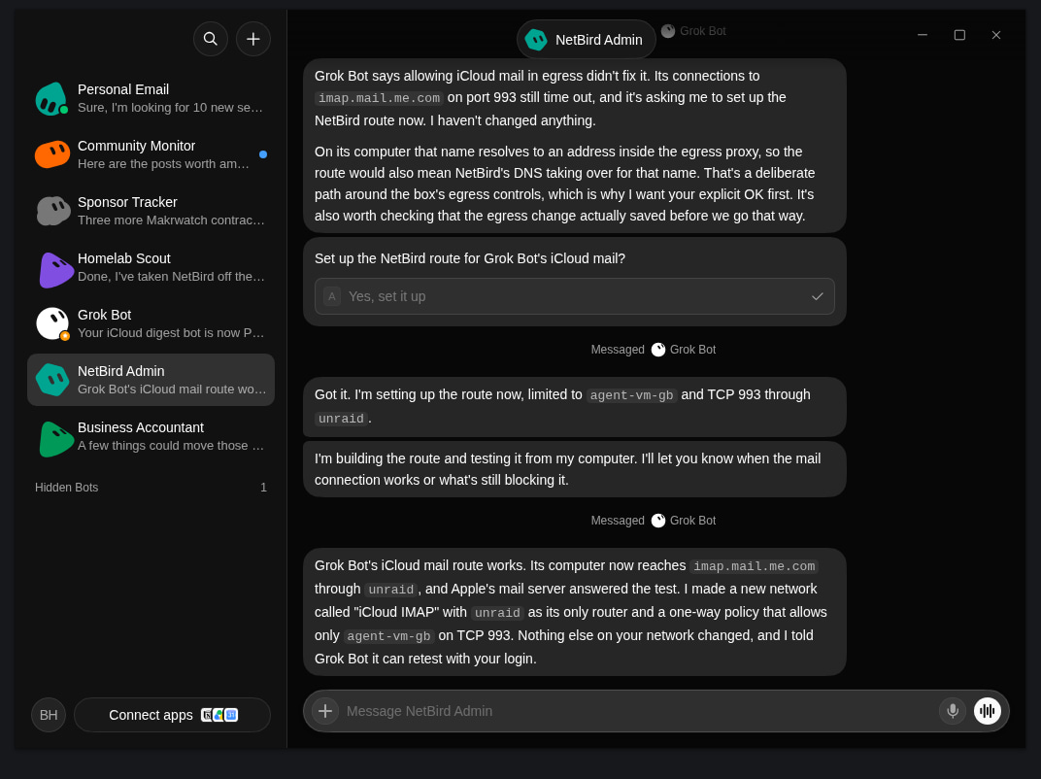Open the Grok Bot conversation
The width and height of the screenshot is (1041, 779).
151,324
